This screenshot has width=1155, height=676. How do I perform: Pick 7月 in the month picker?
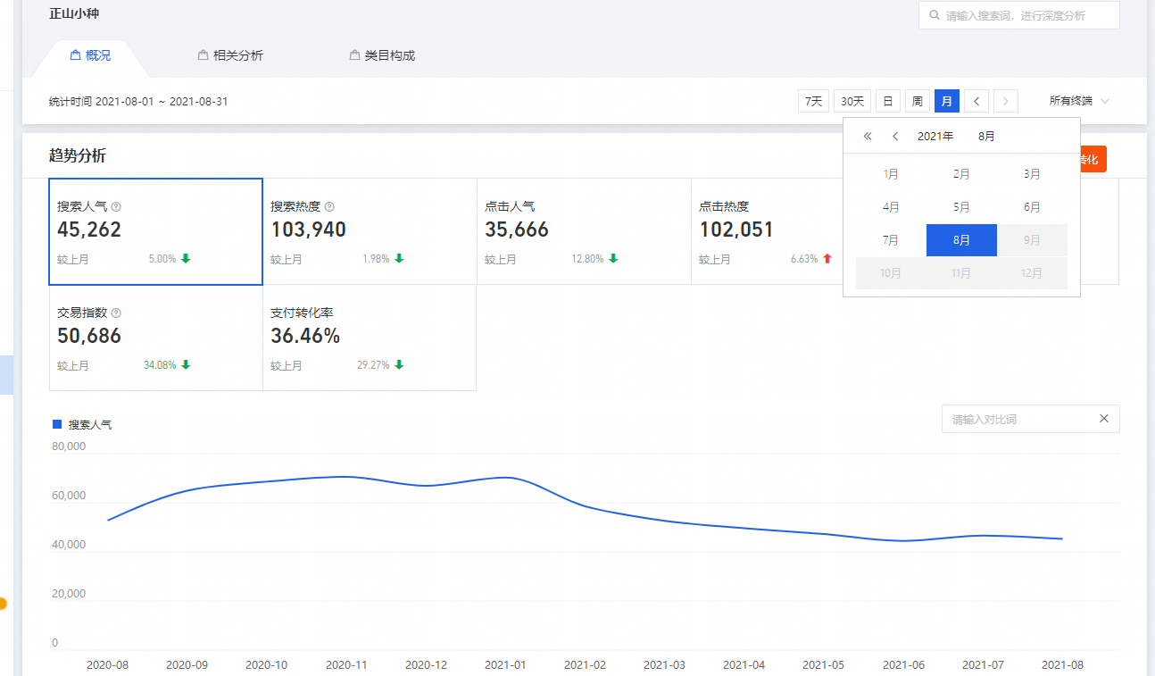click(891, 240)
